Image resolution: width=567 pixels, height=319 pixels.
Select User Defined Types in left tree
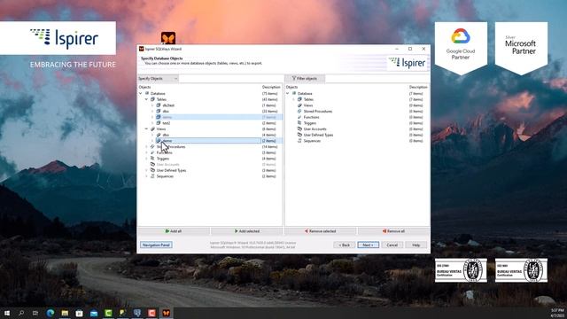click(x=171, y=170)
